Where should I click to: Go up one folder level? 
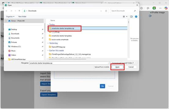pyautogui.click(x=19, y=11)
